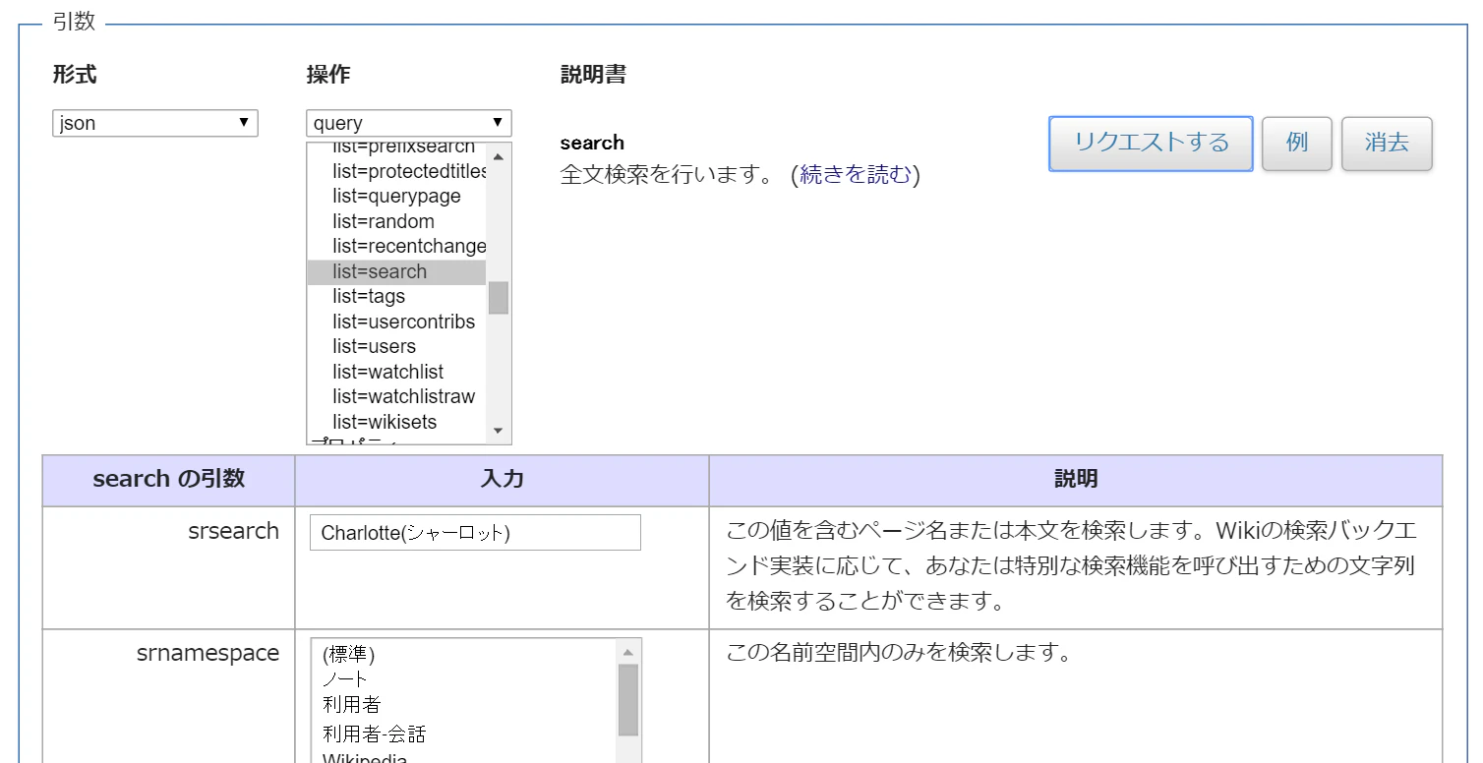Select list=recentchanges option
1483x763 pixels.
click(x=397, y=246)
